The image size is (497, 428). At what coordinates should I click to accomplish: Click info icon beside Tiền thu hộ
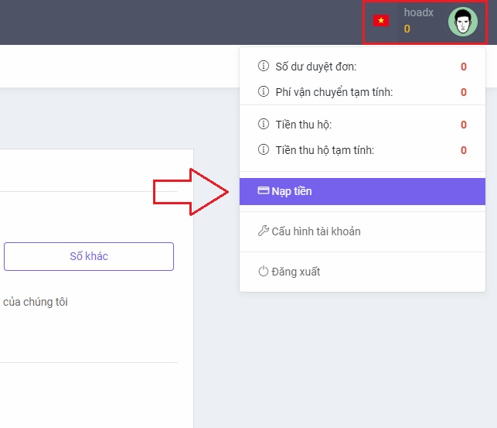tap(264, 125)
